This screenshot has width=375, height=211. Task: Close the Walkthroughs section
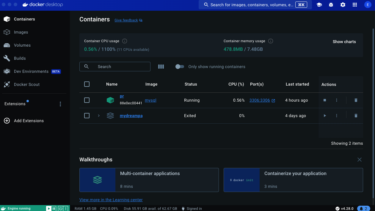360,160
